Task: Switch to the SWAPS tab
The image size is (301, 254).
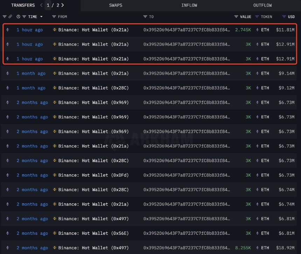Action: point(115,5)
